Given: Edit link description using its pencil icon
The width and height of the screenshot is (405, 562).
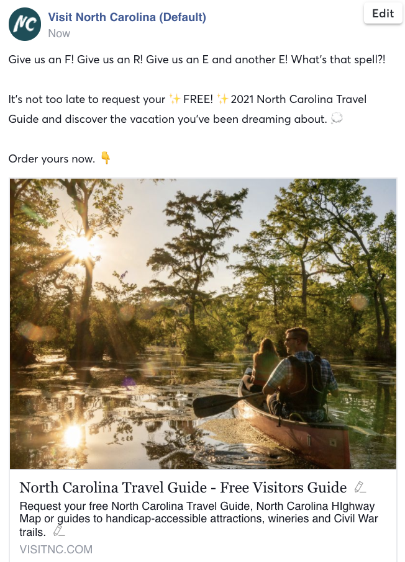Looking at the screenshot, I should [59, 531].
